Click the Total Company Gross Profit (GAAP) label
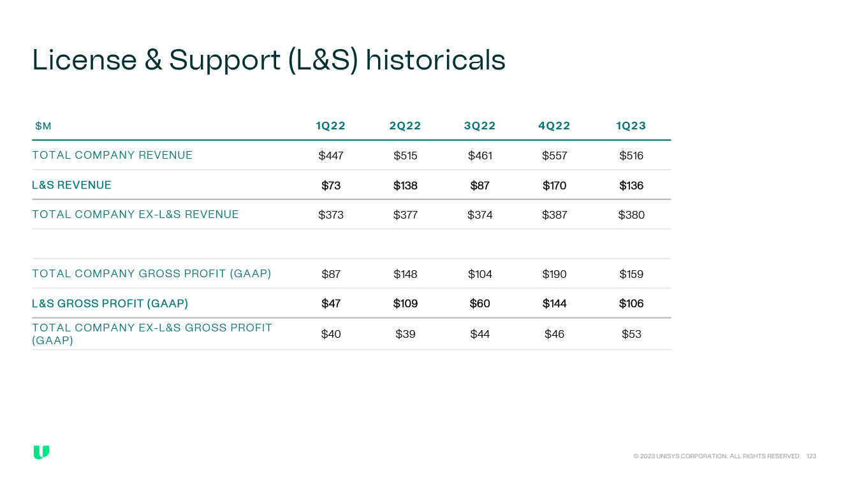 click(x=152, y=273)
